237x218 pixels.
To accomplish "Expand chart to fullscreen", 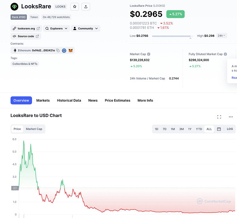I will click(219, 117).
